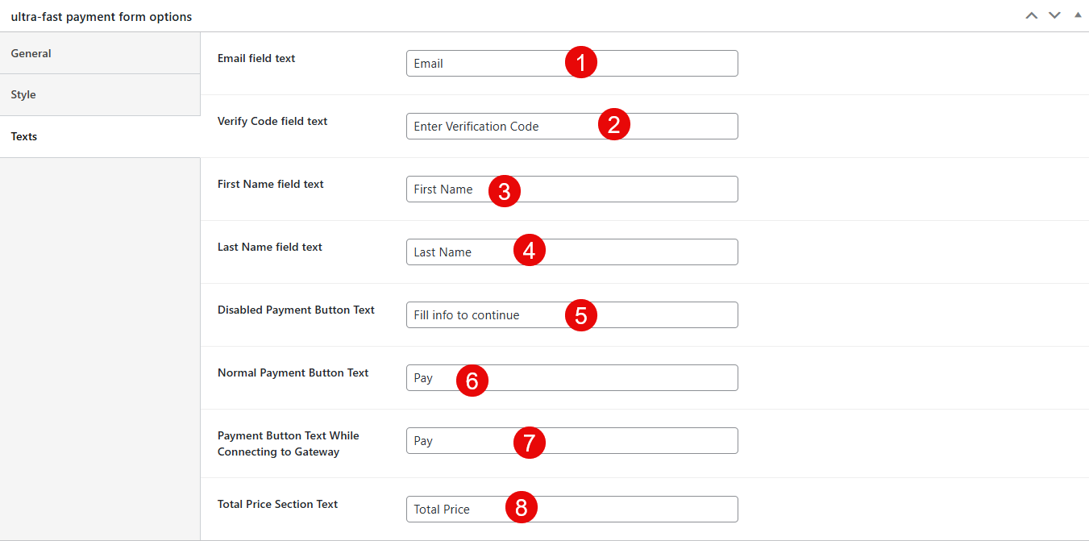
Task: Click red annotation marker number 1
Action: point(580,62)
